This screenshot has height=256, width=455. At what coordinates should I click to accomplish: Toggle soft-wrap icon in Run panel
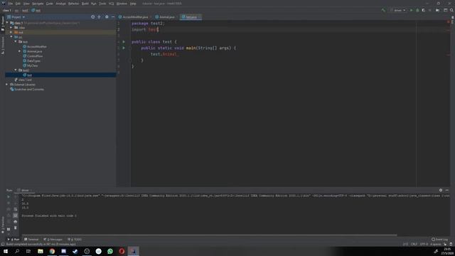coord(16,209)
